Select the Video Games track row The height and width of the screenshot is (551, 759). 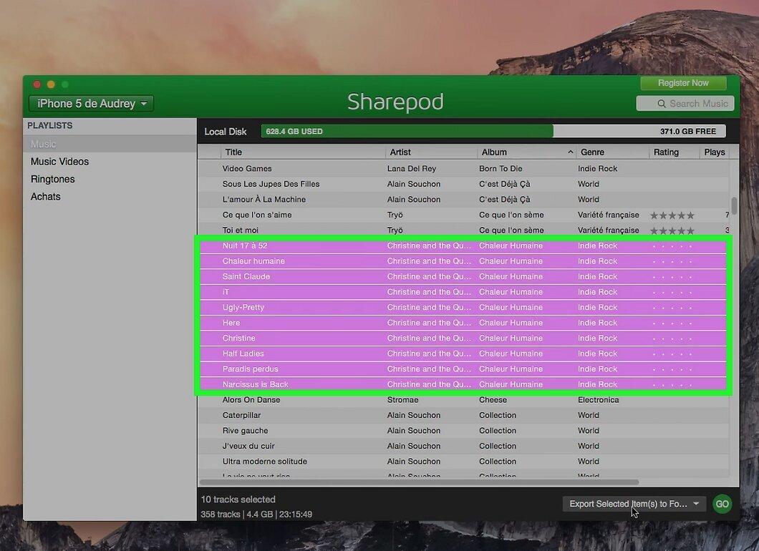coord(463,168)
